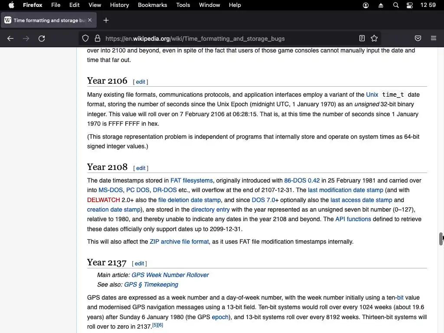
Task: Follow the directory entry link
Action: click(210, 210)
